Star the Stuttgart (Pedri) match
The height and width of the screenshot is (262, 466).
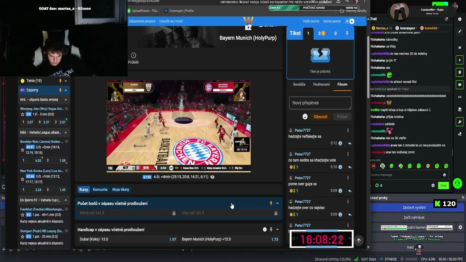(x=23, y=237)
